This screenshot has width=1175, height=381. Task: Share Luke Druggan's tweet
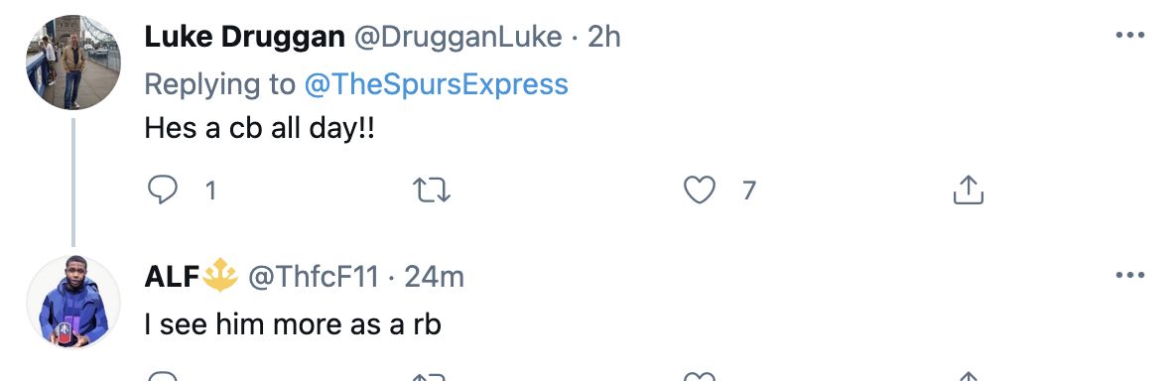point(968,190)
